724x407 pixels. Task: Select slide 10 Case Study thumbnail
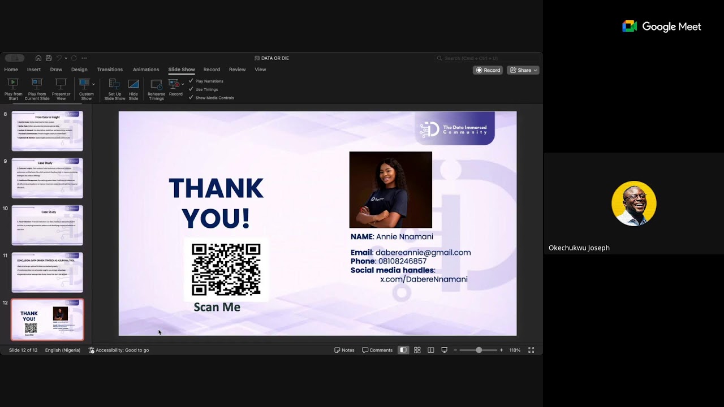(x=48, y=225)
